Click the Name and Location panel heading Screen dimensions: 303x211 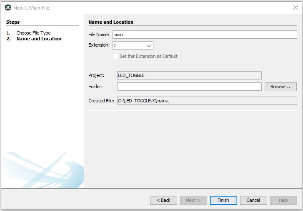(x=111, y=22)
